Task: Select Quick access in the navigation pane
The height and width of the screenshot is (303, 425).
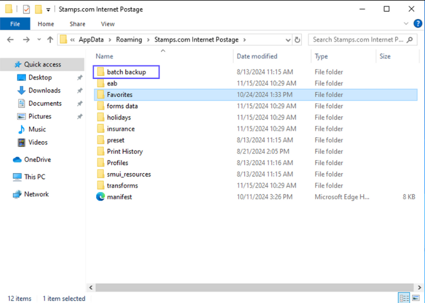Action: (x=42, y=64)
